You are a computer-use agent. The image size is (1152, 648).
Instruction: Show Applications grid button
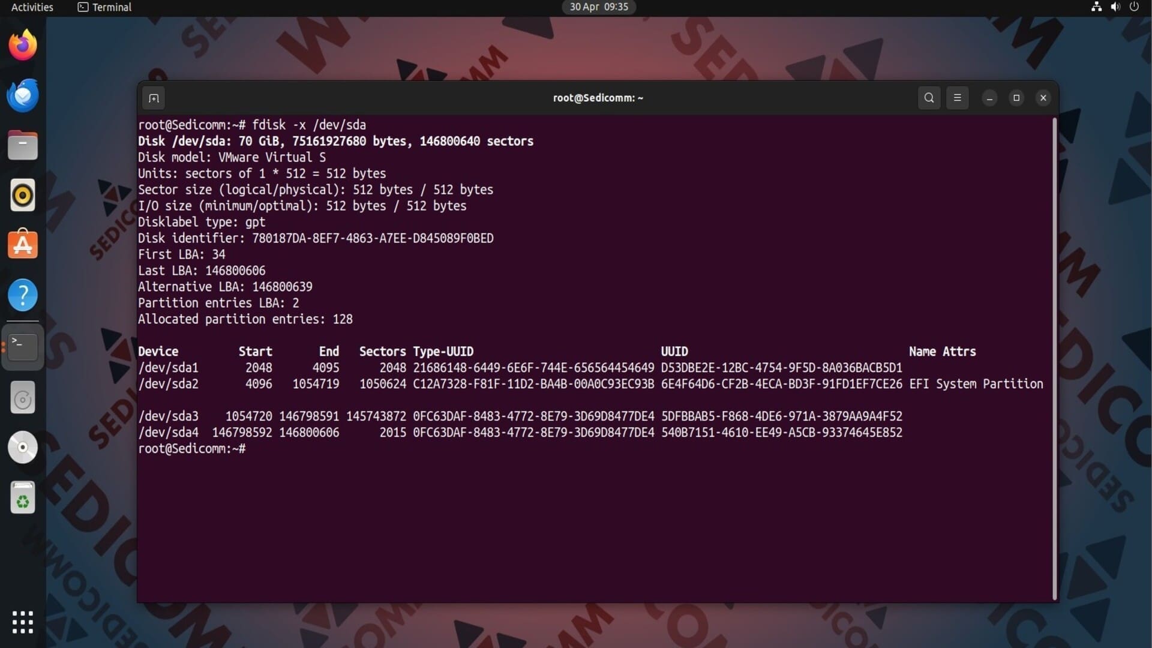click(x=23, y=622)
